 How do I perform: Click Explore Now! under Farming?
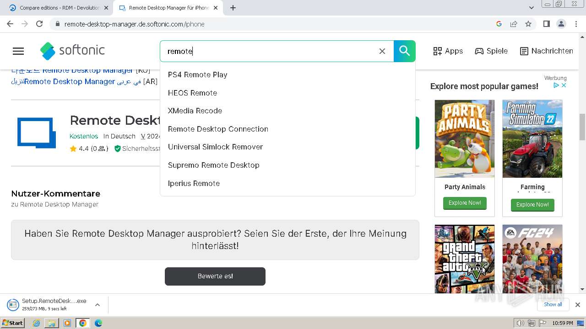click(x=532, y=205)
